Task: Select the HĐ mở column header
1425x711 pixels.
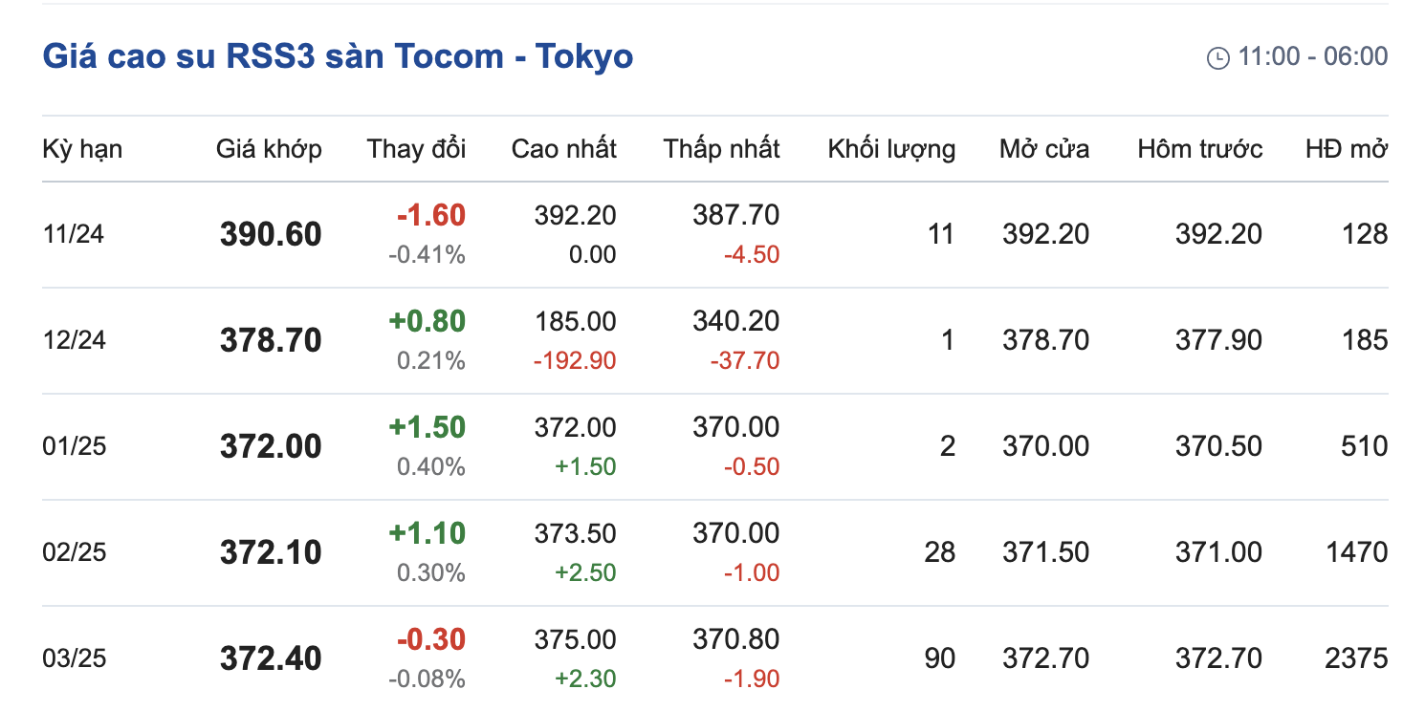Action: click(1347, 149)
